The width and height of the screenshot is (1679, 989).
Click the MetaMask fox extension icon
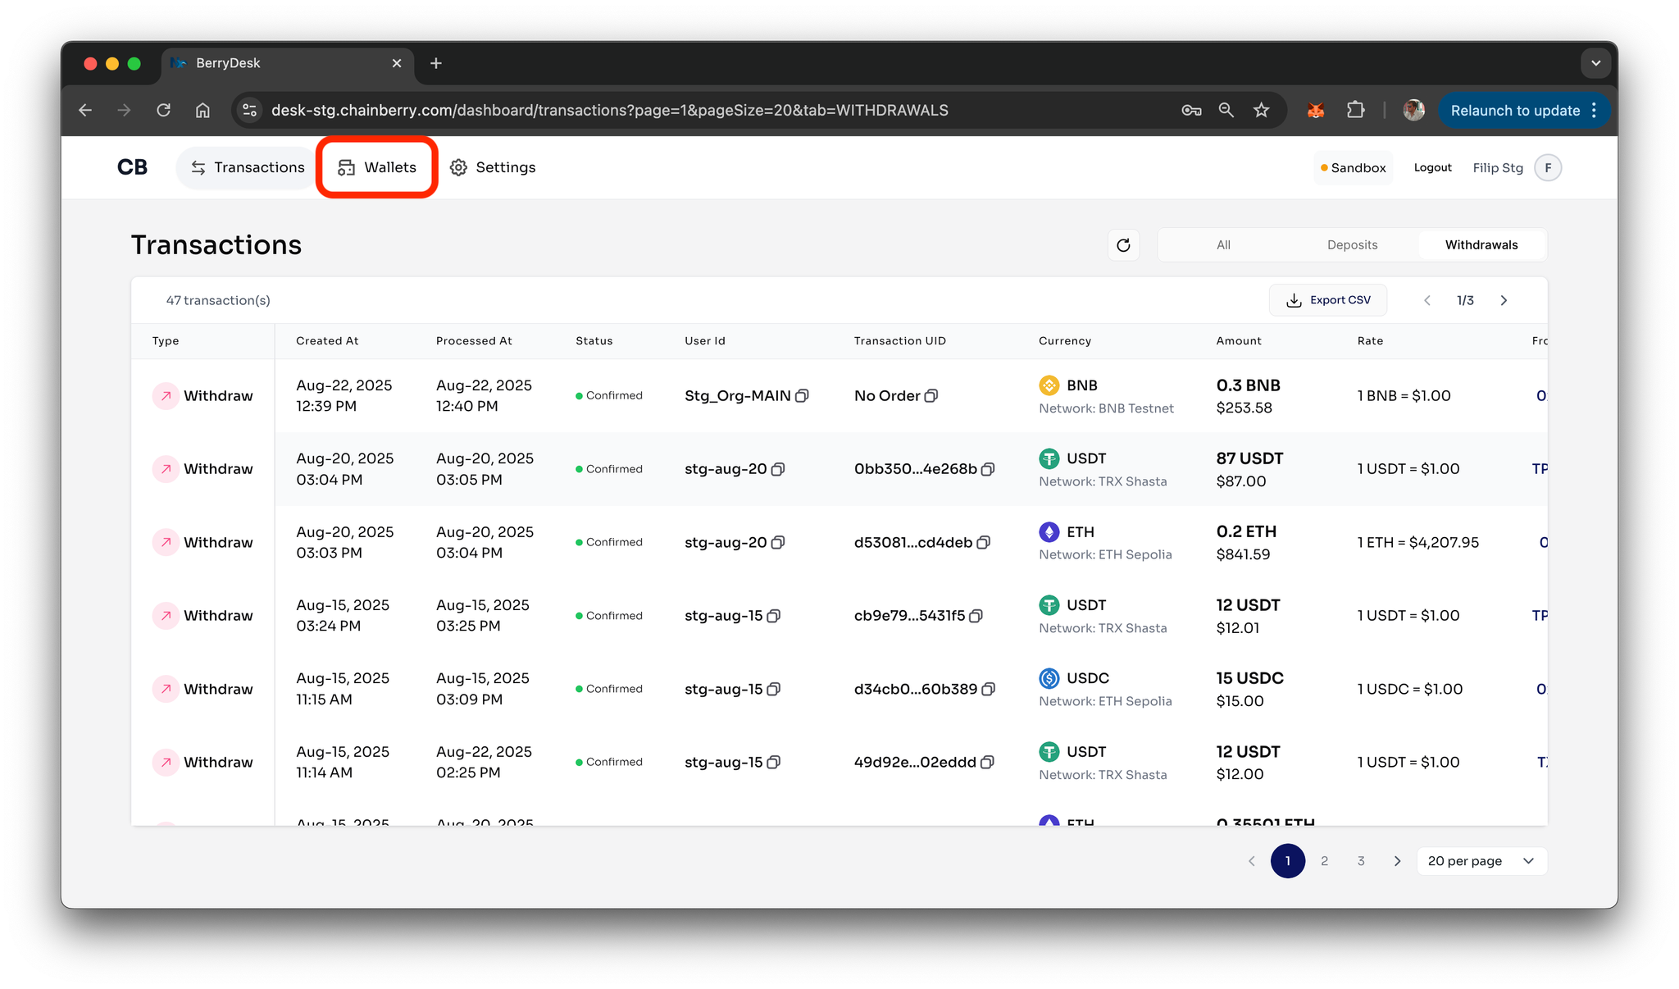tap(1316, 110)
